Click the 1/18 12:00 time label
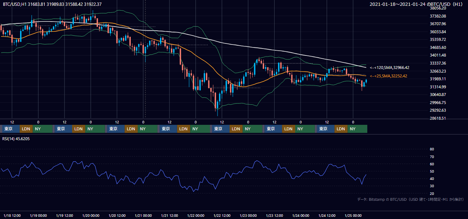The width and height of the screenshot is (468, 219). coord(12,215)
